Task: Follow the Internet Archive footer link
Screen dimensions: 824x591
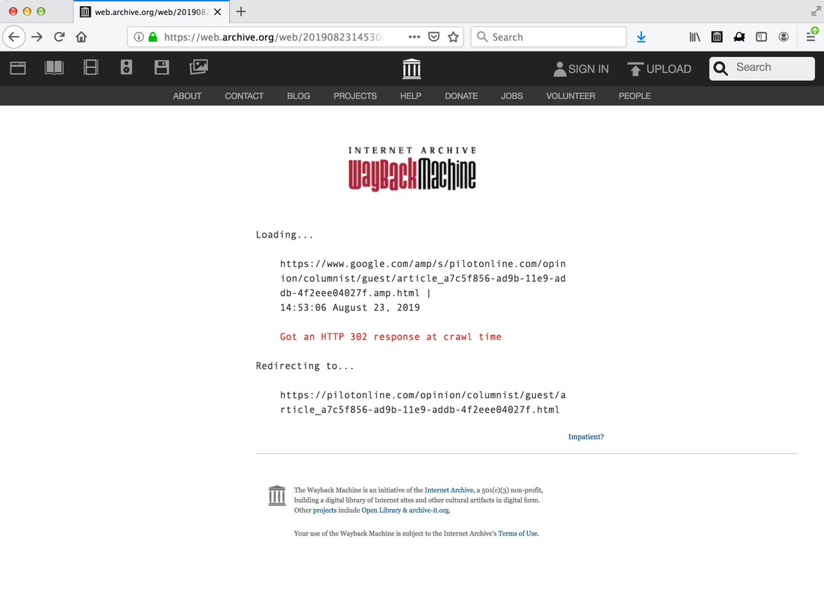Action: (449, 490)
